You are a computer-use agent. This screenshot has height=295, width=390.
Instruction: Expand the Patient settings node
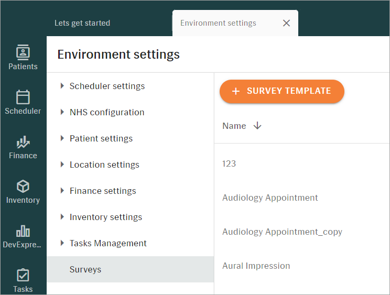pos(62,138)
